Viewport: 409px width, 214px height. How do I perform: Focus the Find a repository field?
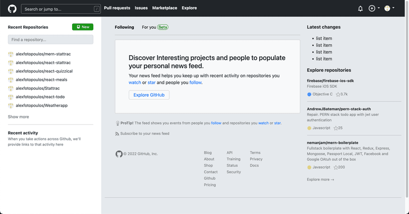tap(50, 39)
